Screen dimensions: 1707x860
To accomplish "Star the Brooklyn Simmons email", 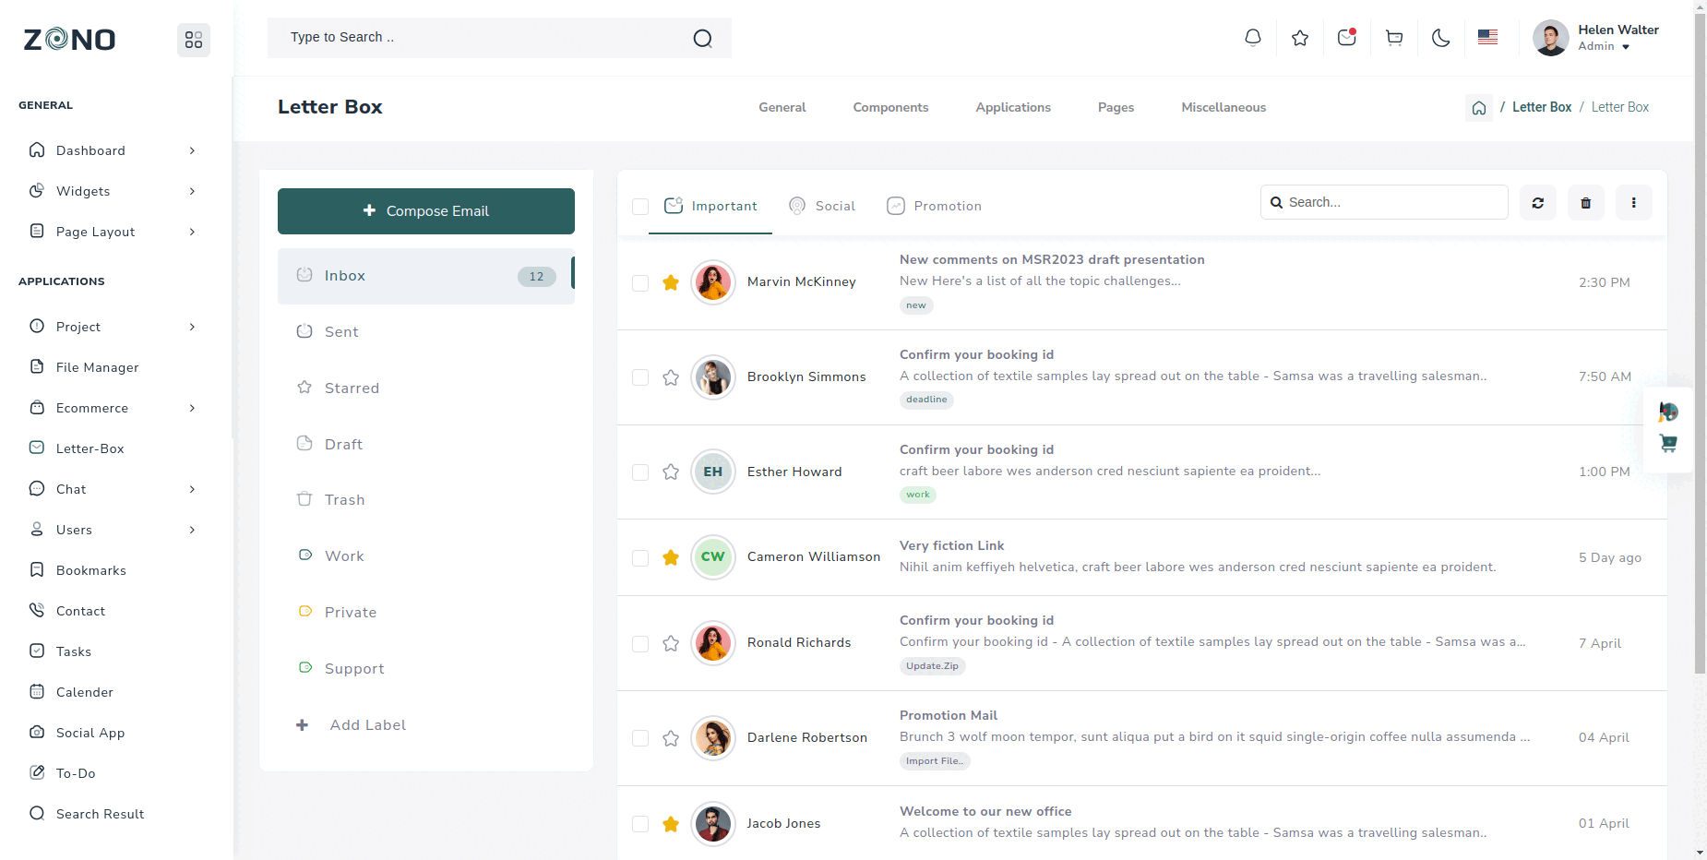I will point(671,377).
